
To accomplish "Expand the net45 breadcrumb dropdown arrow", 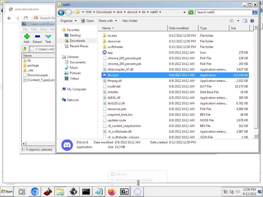I will pos(160,12).
